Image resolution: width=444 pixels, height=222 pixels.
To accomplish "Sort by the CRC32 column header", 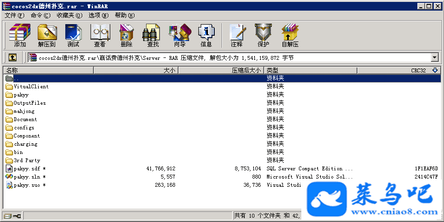I will [399, 70].
